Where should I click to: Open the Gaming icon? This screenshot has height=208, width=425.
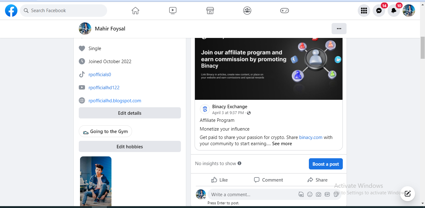(x=285, y=11)
